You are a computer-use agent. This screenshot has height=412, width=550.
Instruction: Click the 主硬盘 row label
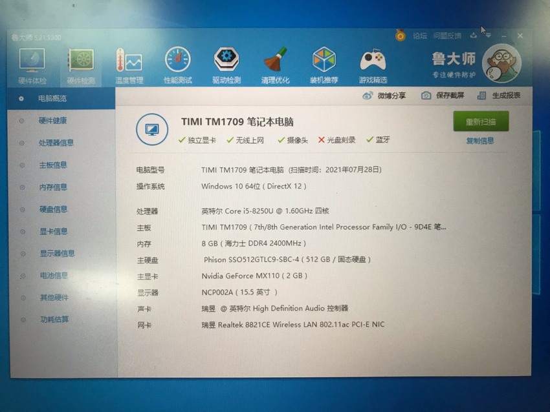[148, 260]
